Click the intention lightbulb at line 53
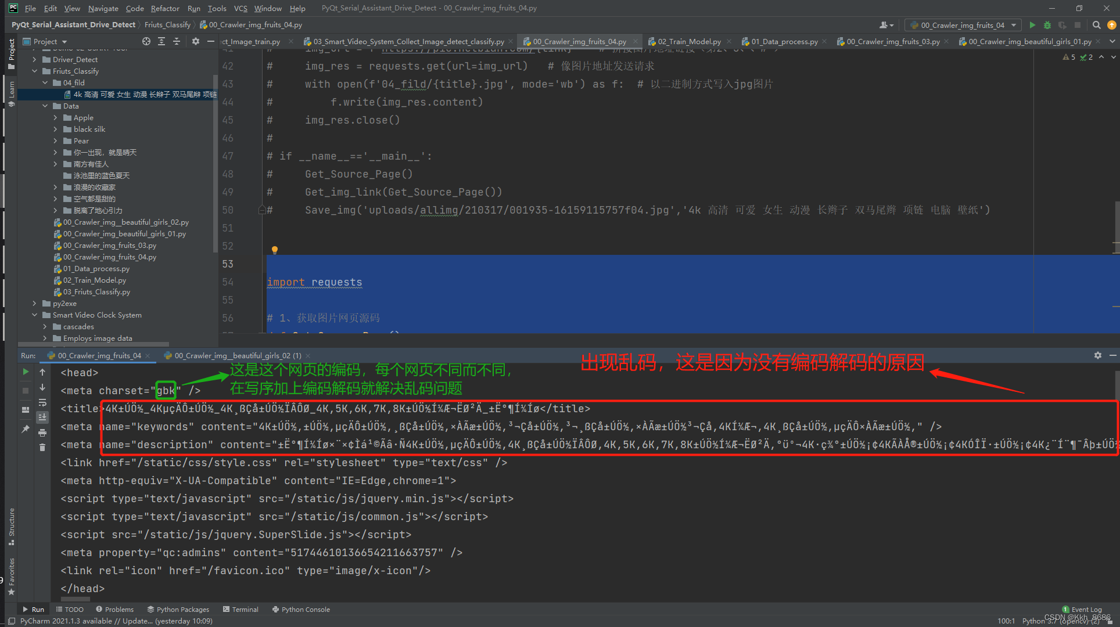Screen dimensions: 1120x627 pos(275,250)
